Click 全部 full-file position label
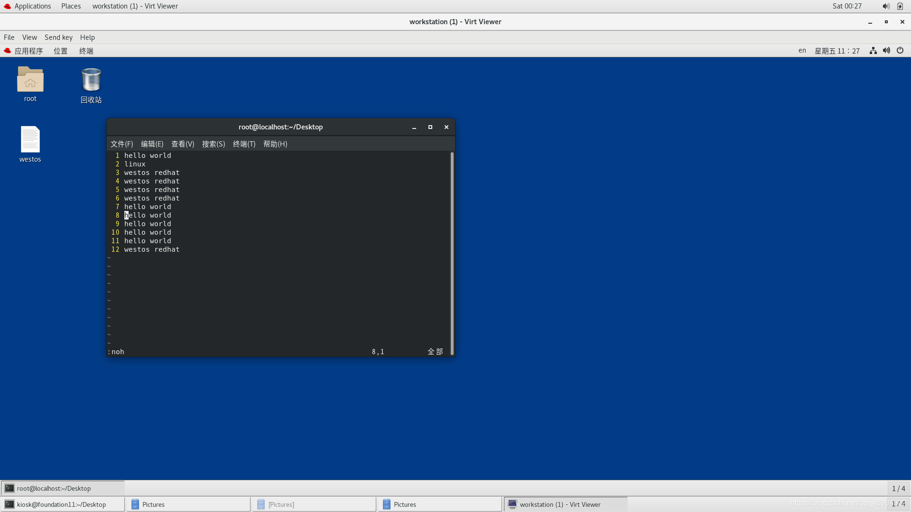 tap(435, 351)
